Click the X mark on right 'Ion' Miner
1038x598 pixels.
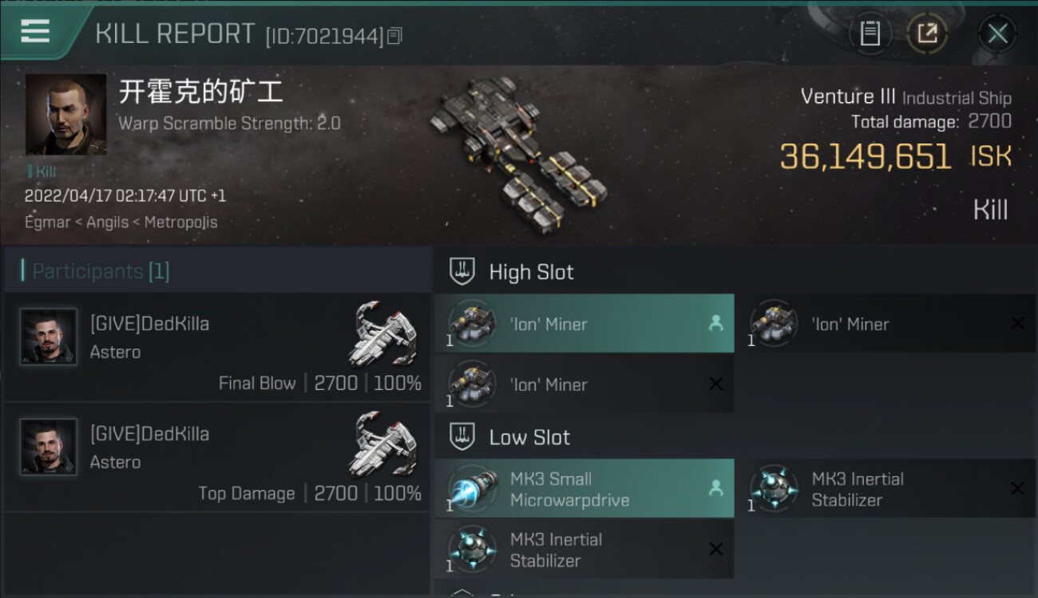(1017, 323)
